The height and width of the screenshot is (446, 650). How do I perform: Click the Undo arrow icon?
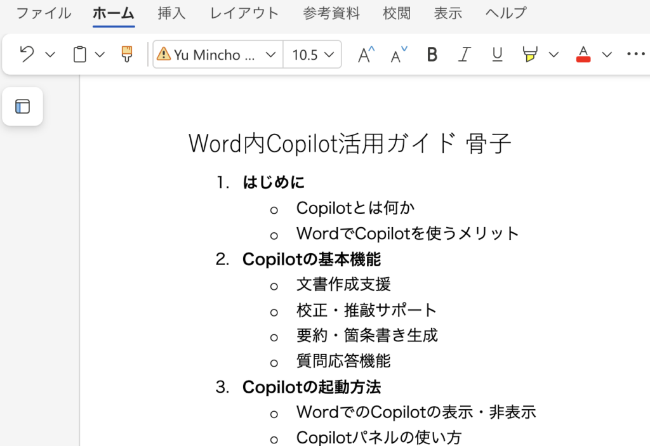point(27,55)
